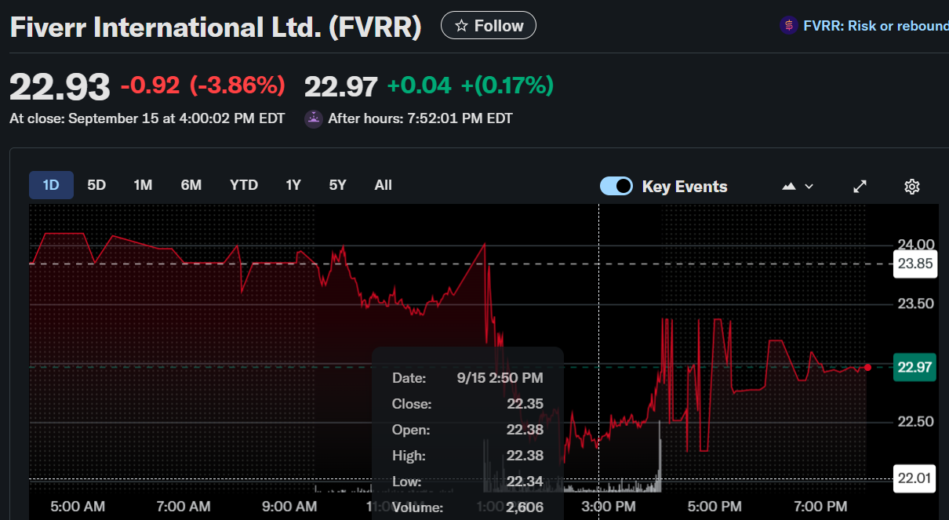Viewport: 949px width, 520px height.
Task: Select the 1D chart range
Action: pos(51,185)
